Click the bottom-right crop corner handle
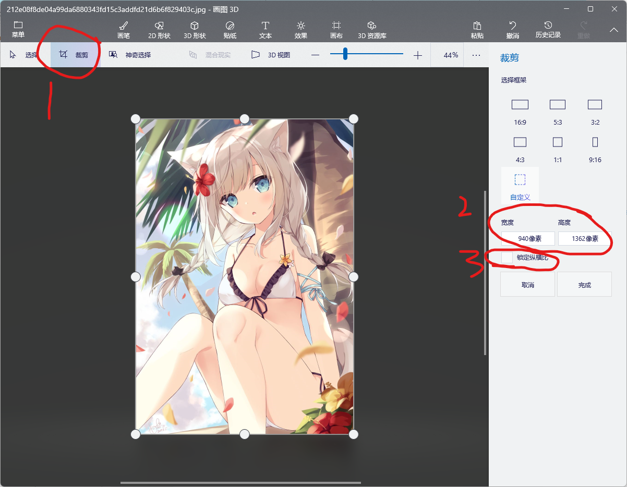This screenshot has height=487, width=627. click(353, 434)
